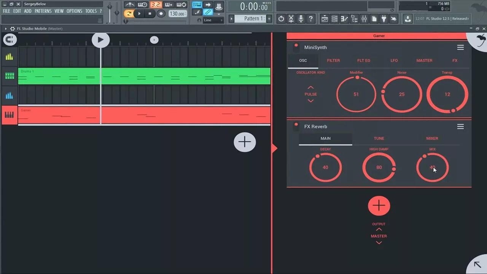
Task: Select the red keyboard track icon
Action: (9, 115)
